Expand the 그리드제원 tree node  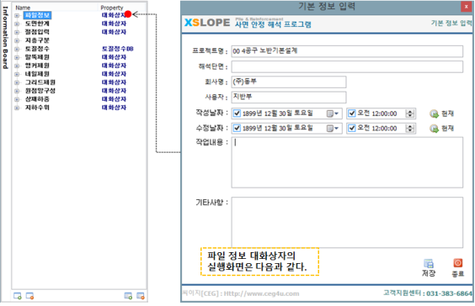pos(17,82)
